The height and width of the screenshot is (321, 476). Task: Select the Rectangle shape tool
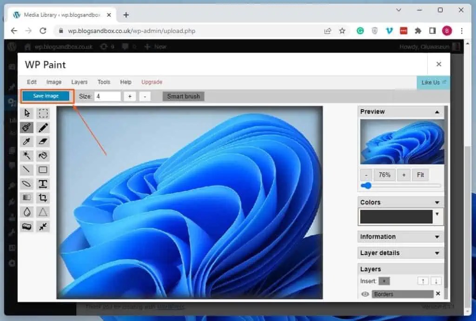(x=43, y=170)
